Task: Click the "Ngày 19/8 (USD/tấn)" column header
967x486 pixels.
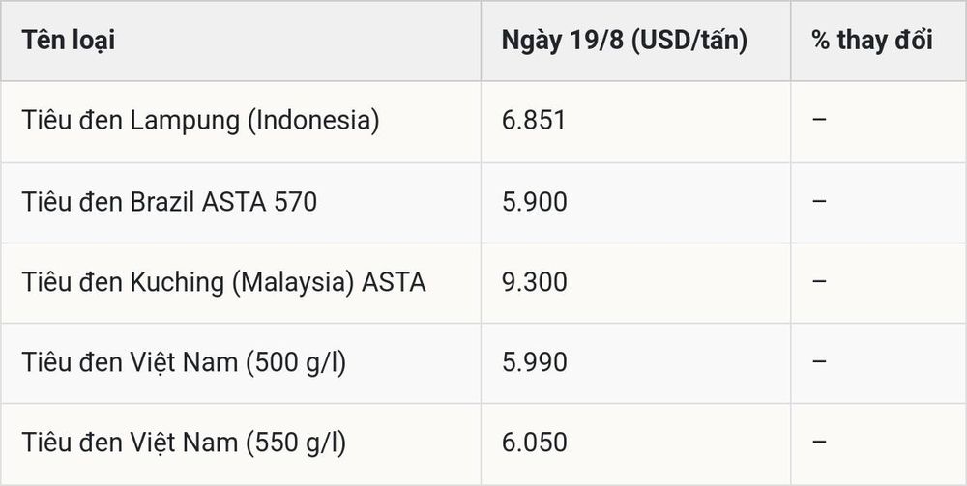Action: coord(636,41)
